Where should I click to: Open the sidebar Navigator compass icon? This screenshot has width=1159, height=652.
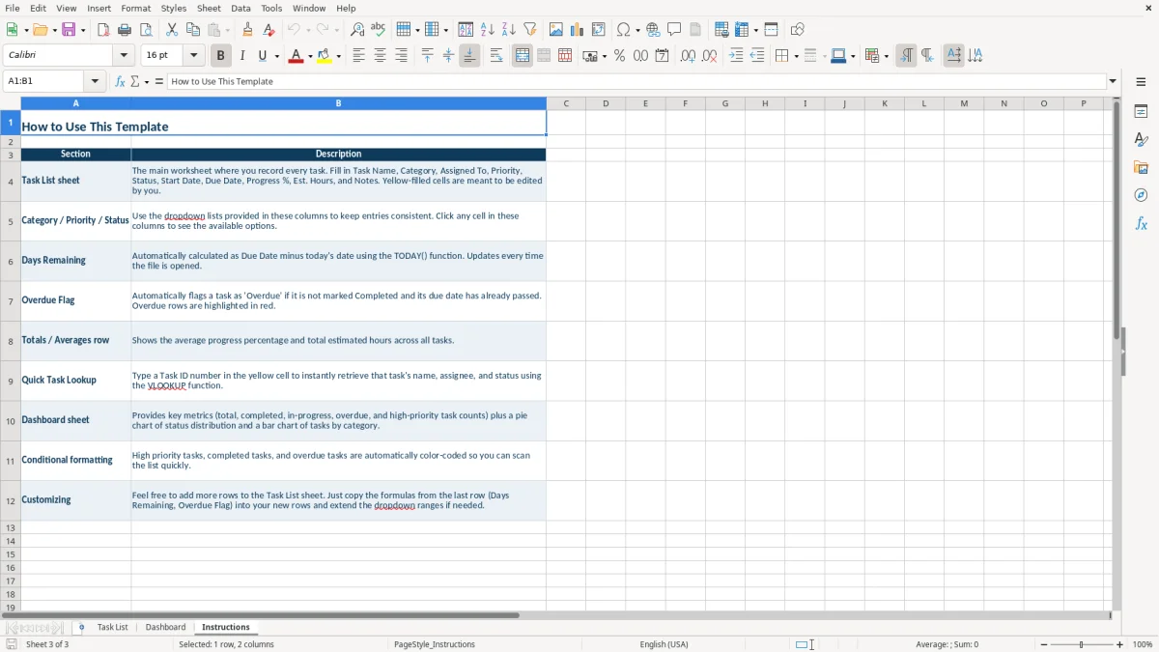1141,196
